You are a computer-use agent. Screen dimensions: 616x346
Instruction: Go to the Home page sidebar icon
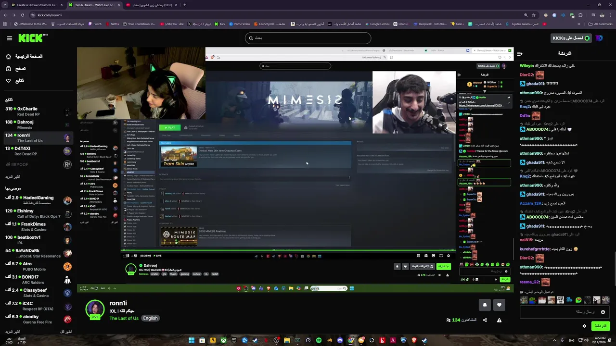pyautogui.click(x=8, y=56)
